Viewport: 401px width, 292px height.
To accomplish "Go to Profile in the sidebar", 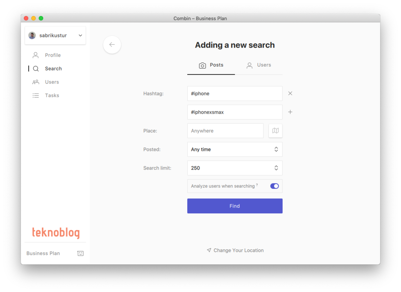I will [53, 55].
